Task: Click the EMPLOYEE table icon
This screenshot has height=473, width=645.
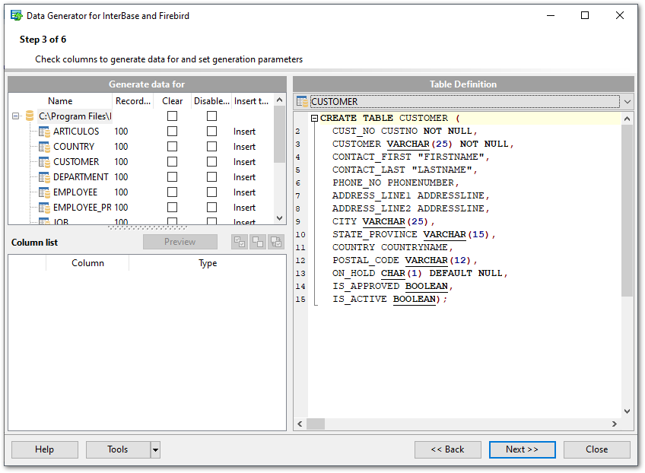Action: point(44,192)
